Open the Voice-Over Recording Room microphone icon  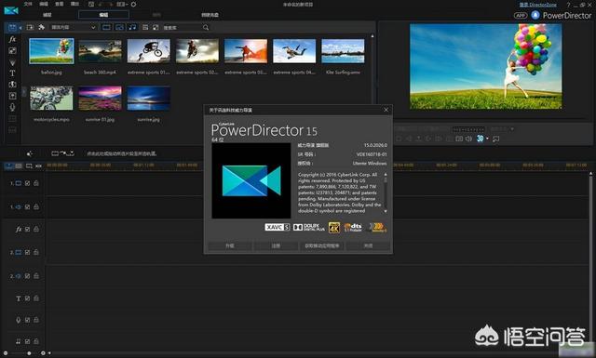tap(12, 107)
